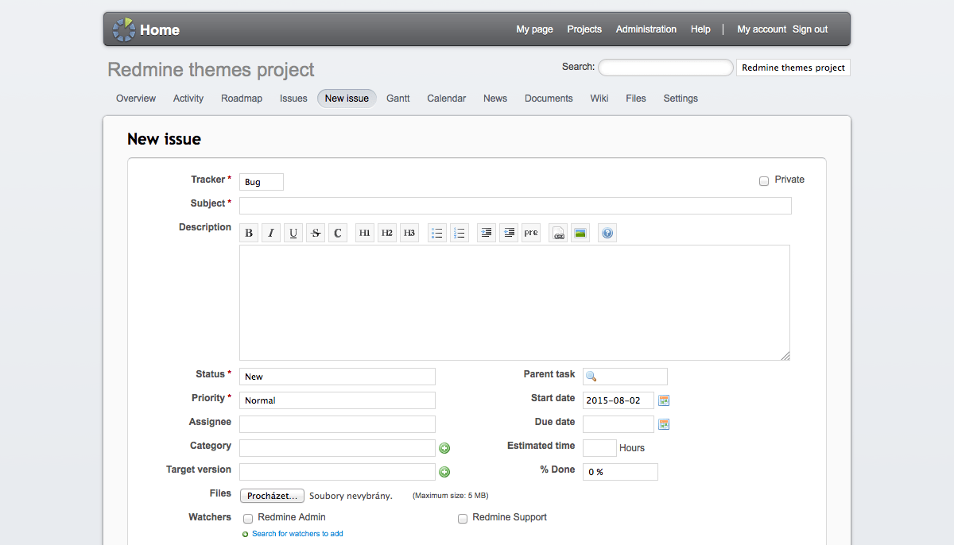954x545 pixels.
Task: Open the Category dropdown
Action: click(x=337, y=448)
